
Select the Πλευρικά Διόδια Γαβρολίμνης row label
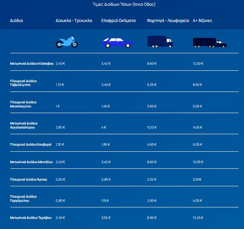[x=23, y=83]
